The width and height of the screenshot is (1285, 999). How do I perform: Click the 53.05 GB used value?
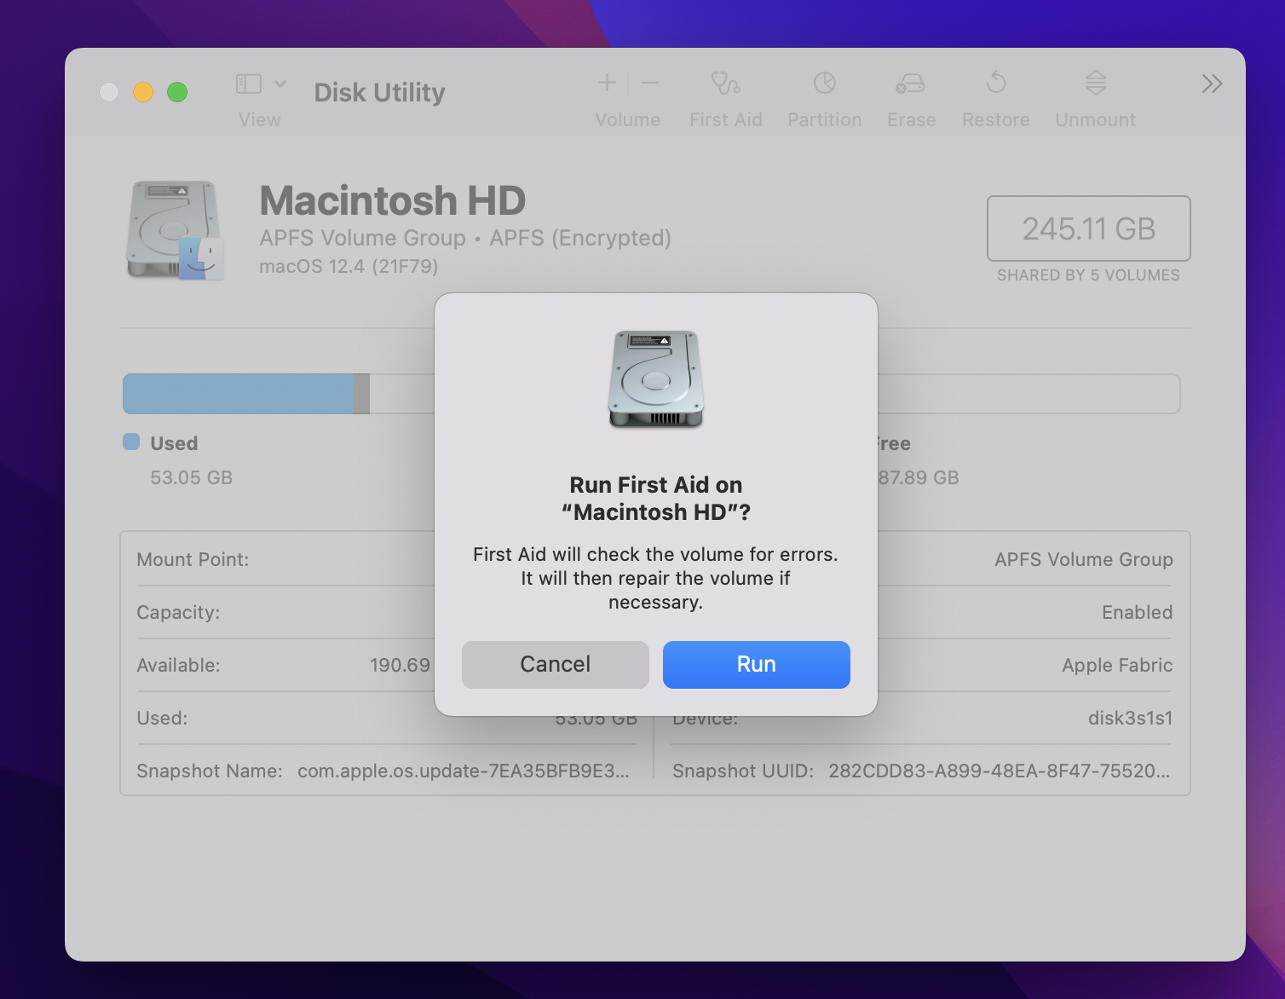pos(192,477)
